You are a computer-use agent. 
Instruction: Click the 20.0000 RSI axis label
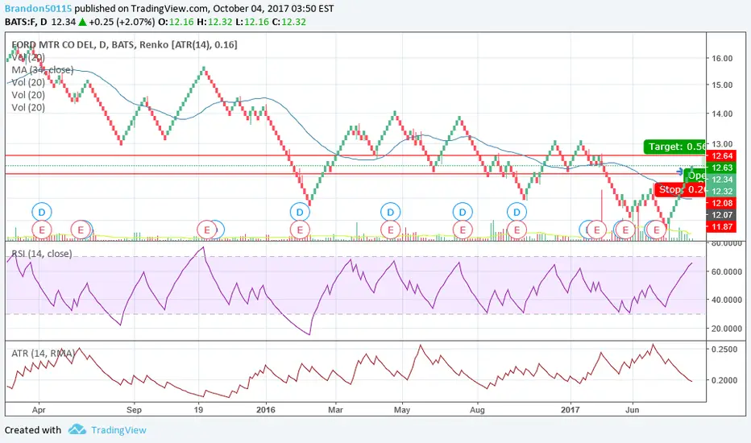click(727, 329)
